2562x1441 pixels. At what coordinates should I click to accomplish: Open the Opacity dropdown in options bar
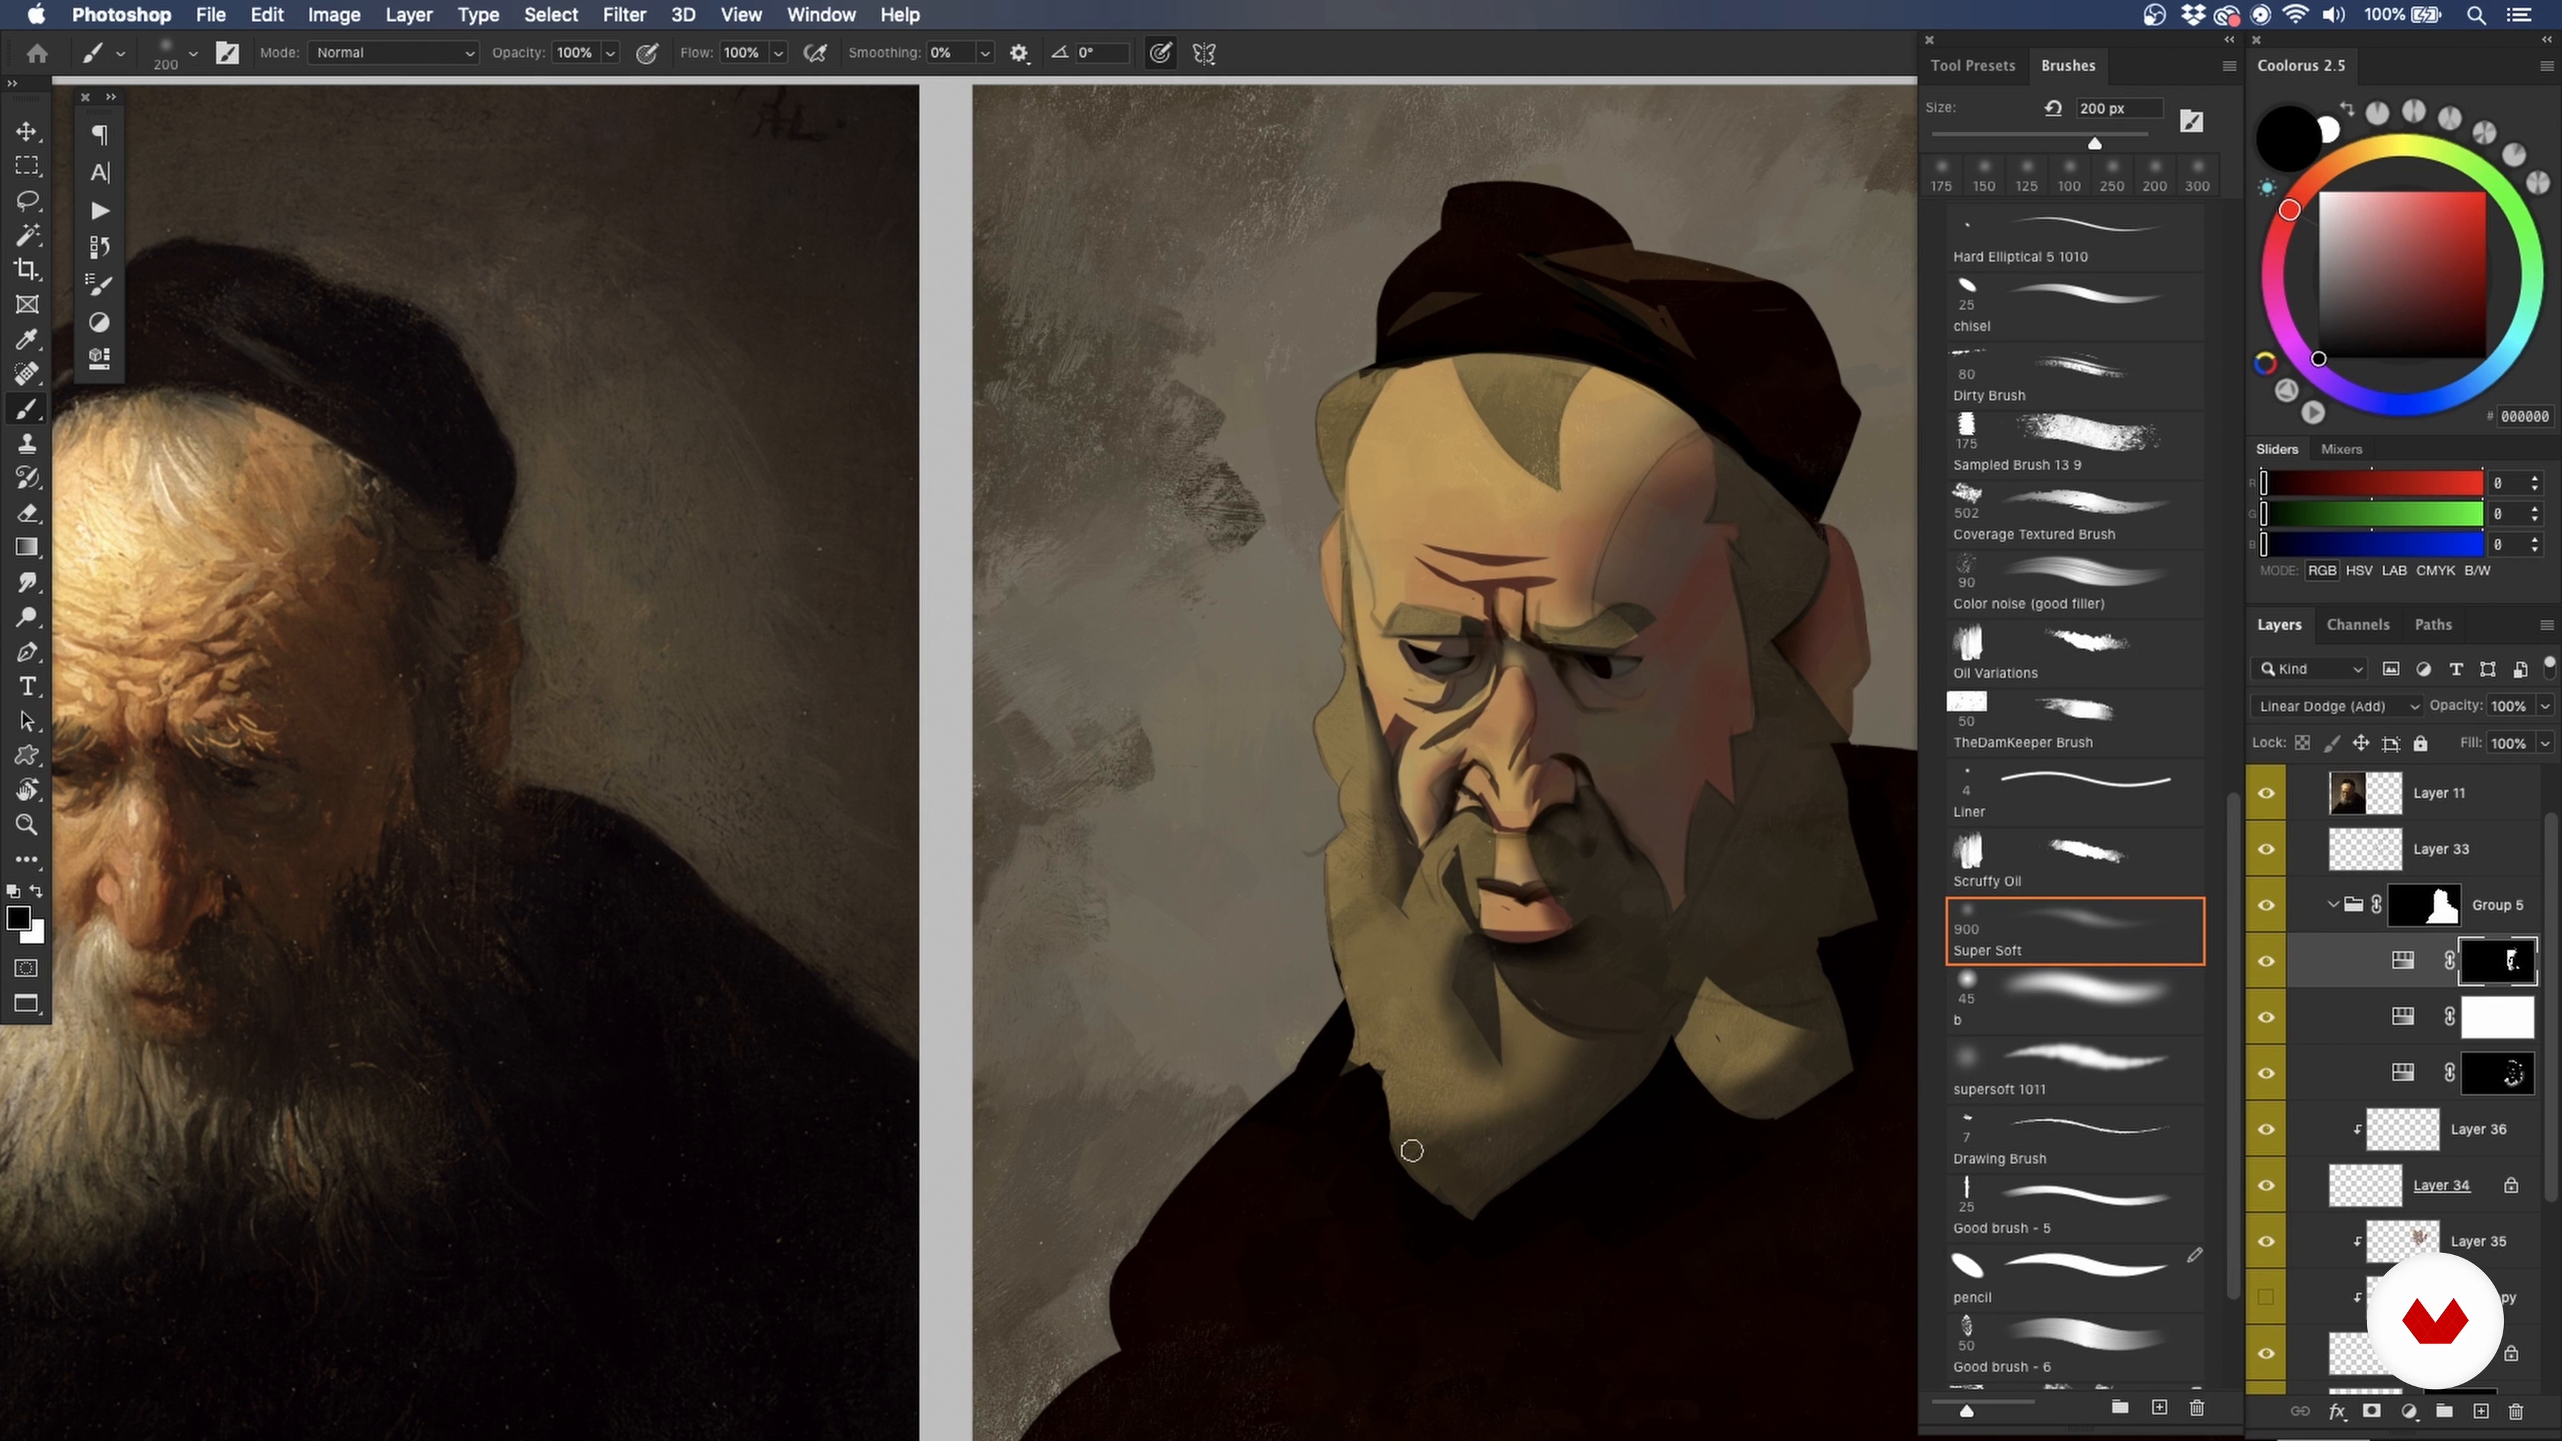click(610, 53)
